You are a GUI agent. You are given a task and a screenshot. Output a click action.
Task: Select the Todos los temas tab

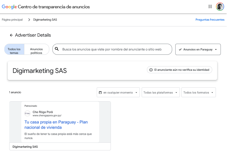(x=14, y=49)
